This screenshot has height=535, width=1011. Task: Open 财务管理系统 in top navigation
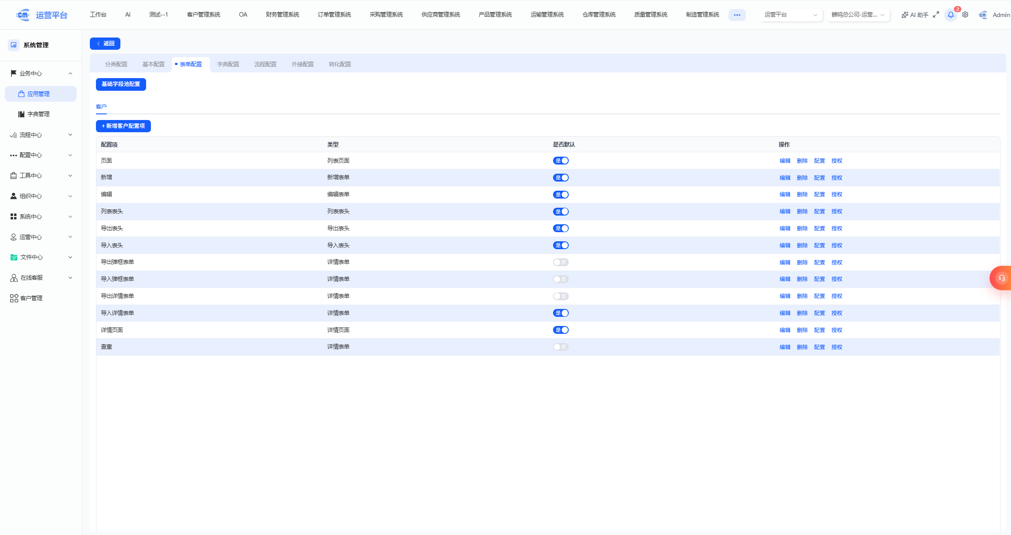tap(283, 15)
